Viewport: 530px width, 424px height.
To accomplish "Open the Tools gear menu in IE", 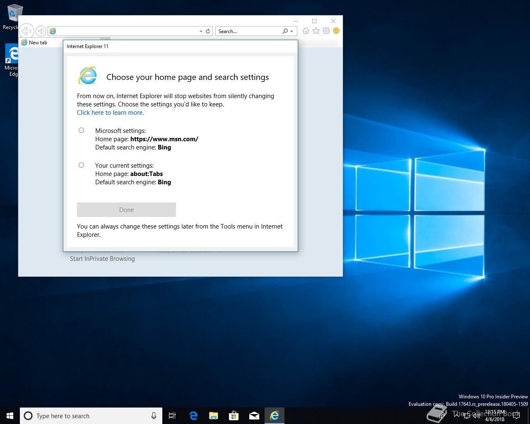I will (326, 31).
